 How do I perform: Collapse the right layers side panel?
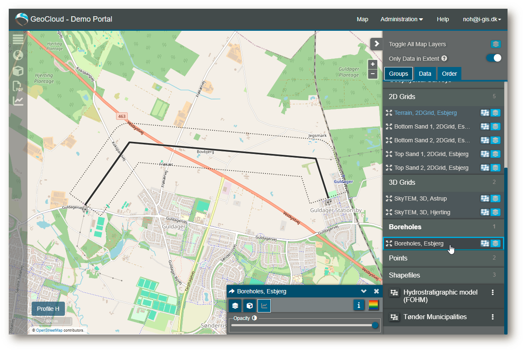(x=376, y=44)
